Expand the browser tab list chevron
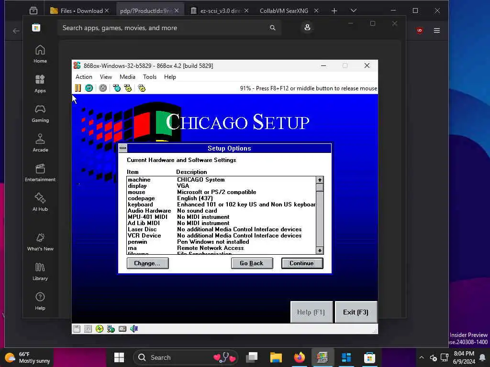 click(x=354, y=11)
